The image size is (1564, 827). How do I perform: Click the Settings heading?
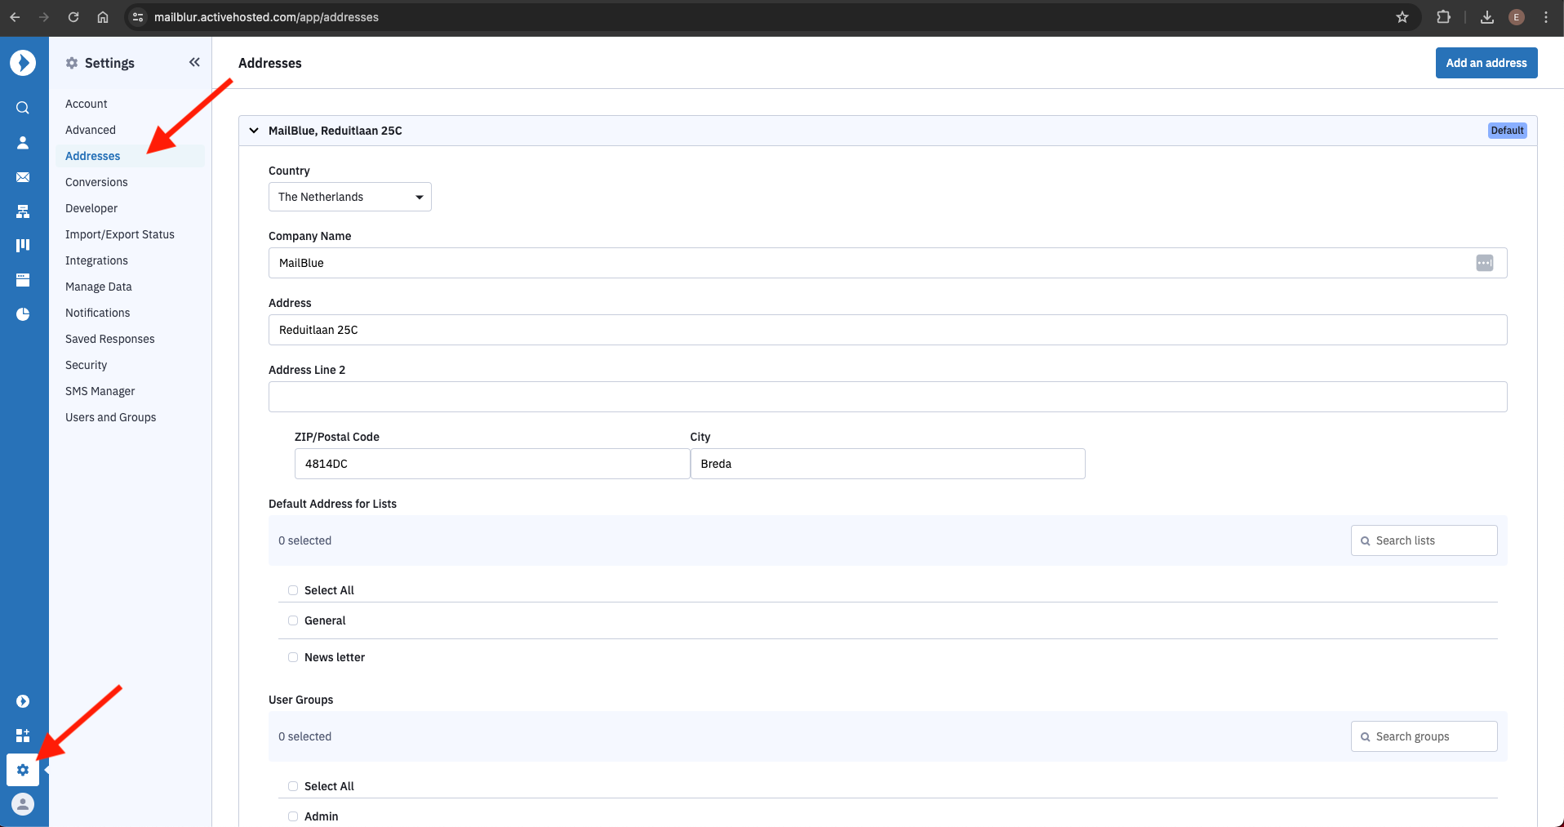(x=109, y=63)
